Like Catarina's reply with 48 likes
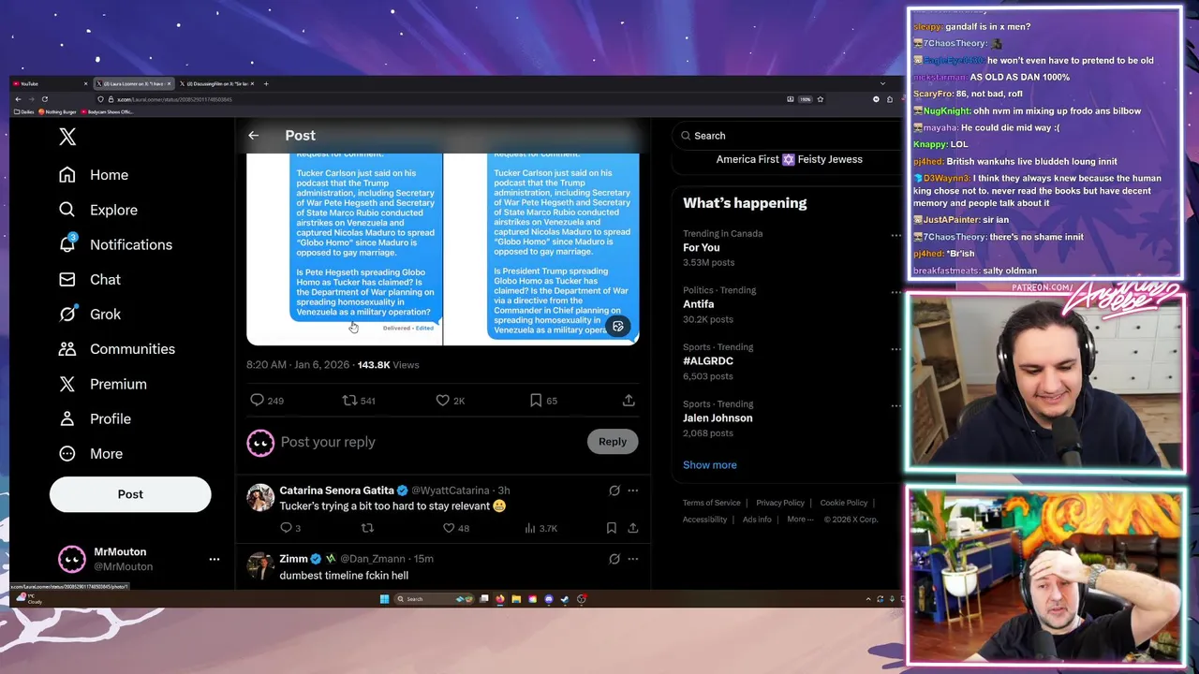Image resolution: width=1199 pixels, height=674 pixels. pos(449,528)
